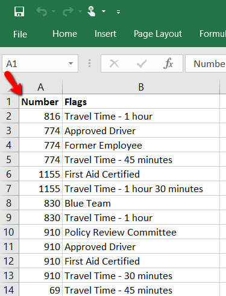Select 'Travel Time - 1 hour 30 minutes' cell
Image resolution: width=226 pixels, height=296 pixels.
[141, 188]
